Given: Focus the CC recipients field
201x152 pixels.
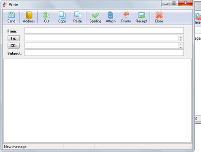Looking at the screenshot, I should pyautogui.click(x=102, y=45).
